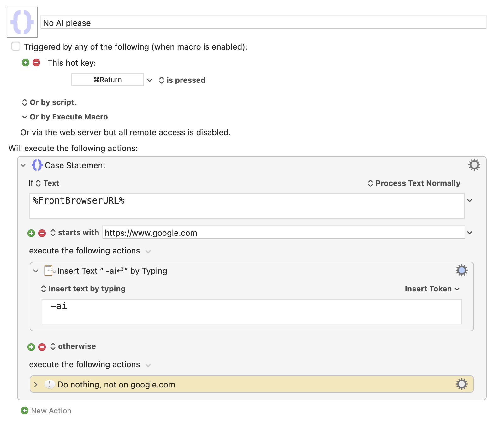
Task: Change the is pressed trigger option
Action: click(182, 80)
